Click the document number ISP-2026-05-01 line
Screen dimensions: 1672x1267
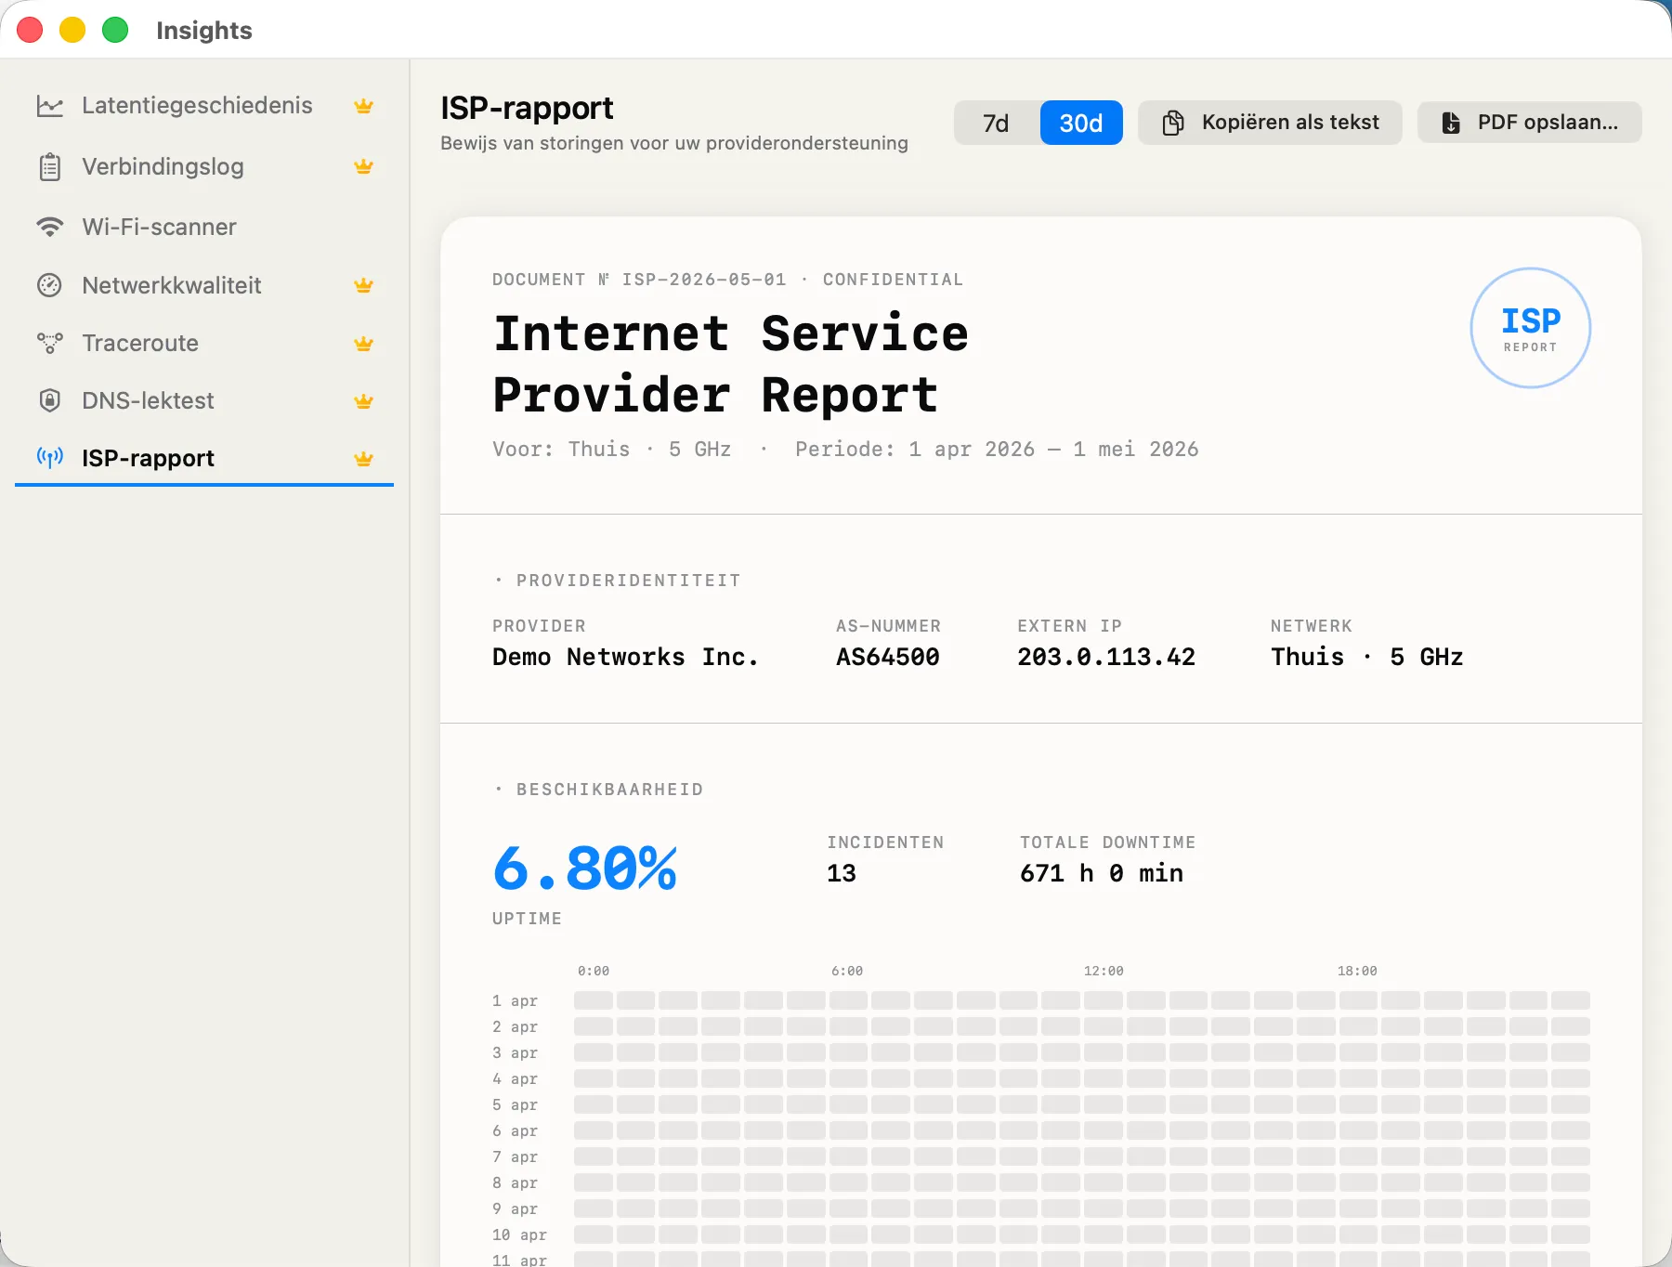point(727,280)
